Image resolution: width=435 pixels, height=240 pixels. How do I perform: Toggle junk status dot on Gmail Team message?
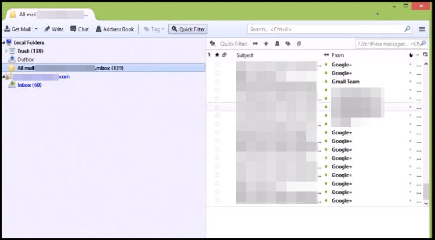tap(410, 82)
